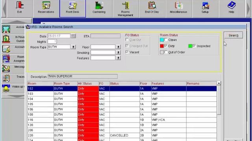This screenshot has width=252, height=141.
Task: Click the right arrow of the top toolbar
Action: [x=248, y=8]
